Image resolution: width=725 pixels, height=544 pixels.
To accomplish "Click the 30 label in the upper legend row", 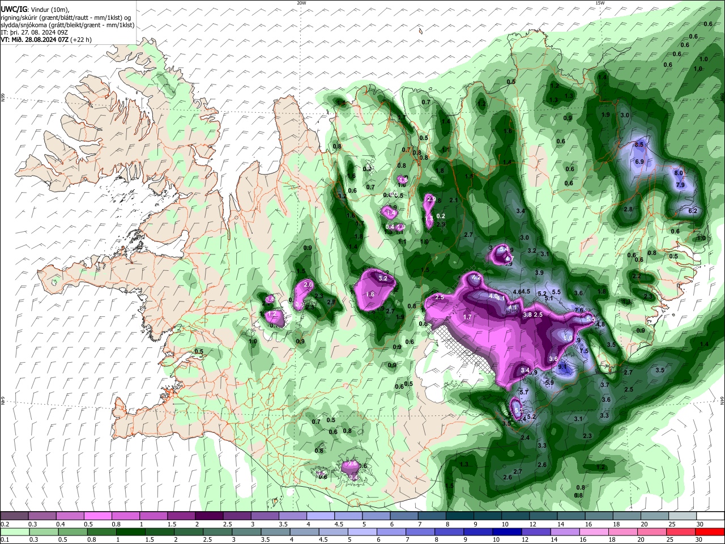I will (x=700, y=524).
